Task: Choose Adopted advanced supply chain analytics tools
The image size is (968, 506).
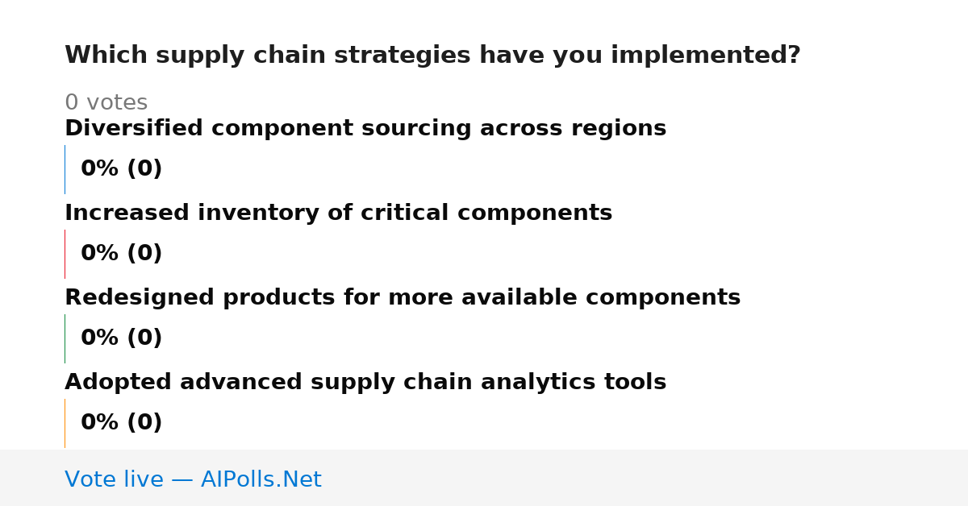Action: pyautogui.click(x=365, y=383)
